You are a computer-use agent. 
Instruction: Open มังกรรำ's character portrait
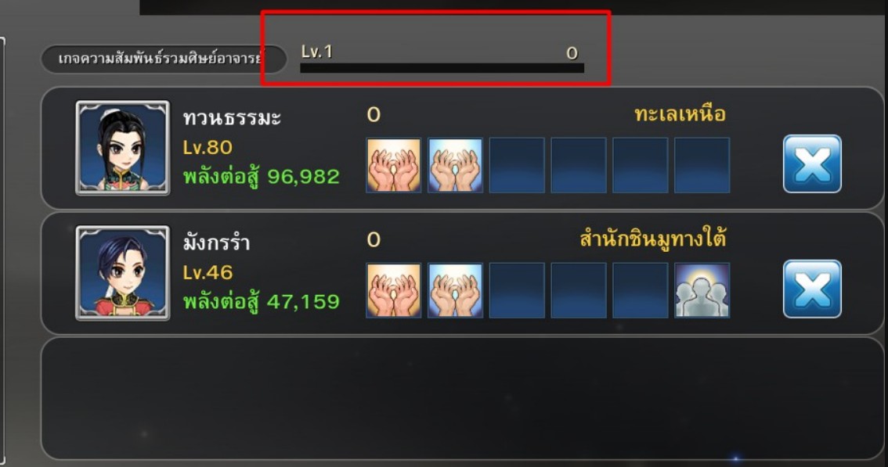(x=123, y=273)
